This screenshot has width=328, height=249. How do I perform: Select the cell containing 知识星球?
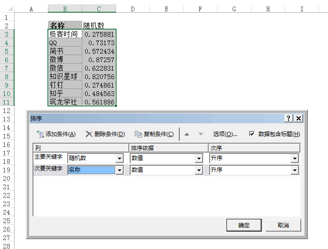[65, 77]
